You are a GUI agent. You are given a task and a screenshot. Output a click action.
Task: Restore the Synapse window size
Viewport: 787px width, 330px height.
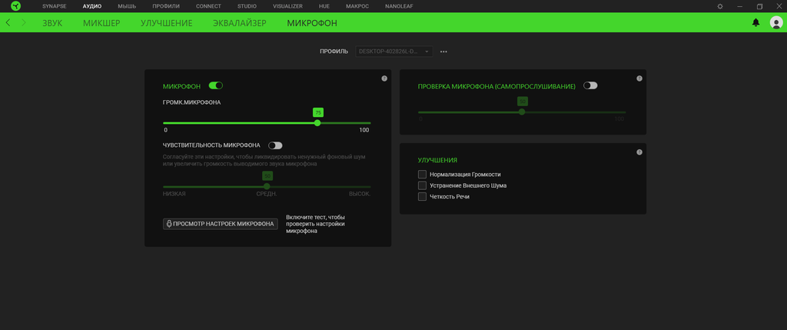point(760,6)
